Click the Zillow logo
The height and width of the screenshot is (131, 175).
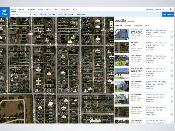click(5, 12)
